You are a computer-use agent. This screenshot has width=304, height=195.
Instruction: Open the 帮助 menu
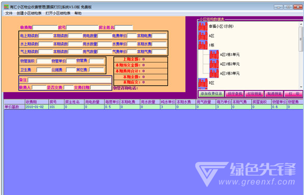pos(78,13)
